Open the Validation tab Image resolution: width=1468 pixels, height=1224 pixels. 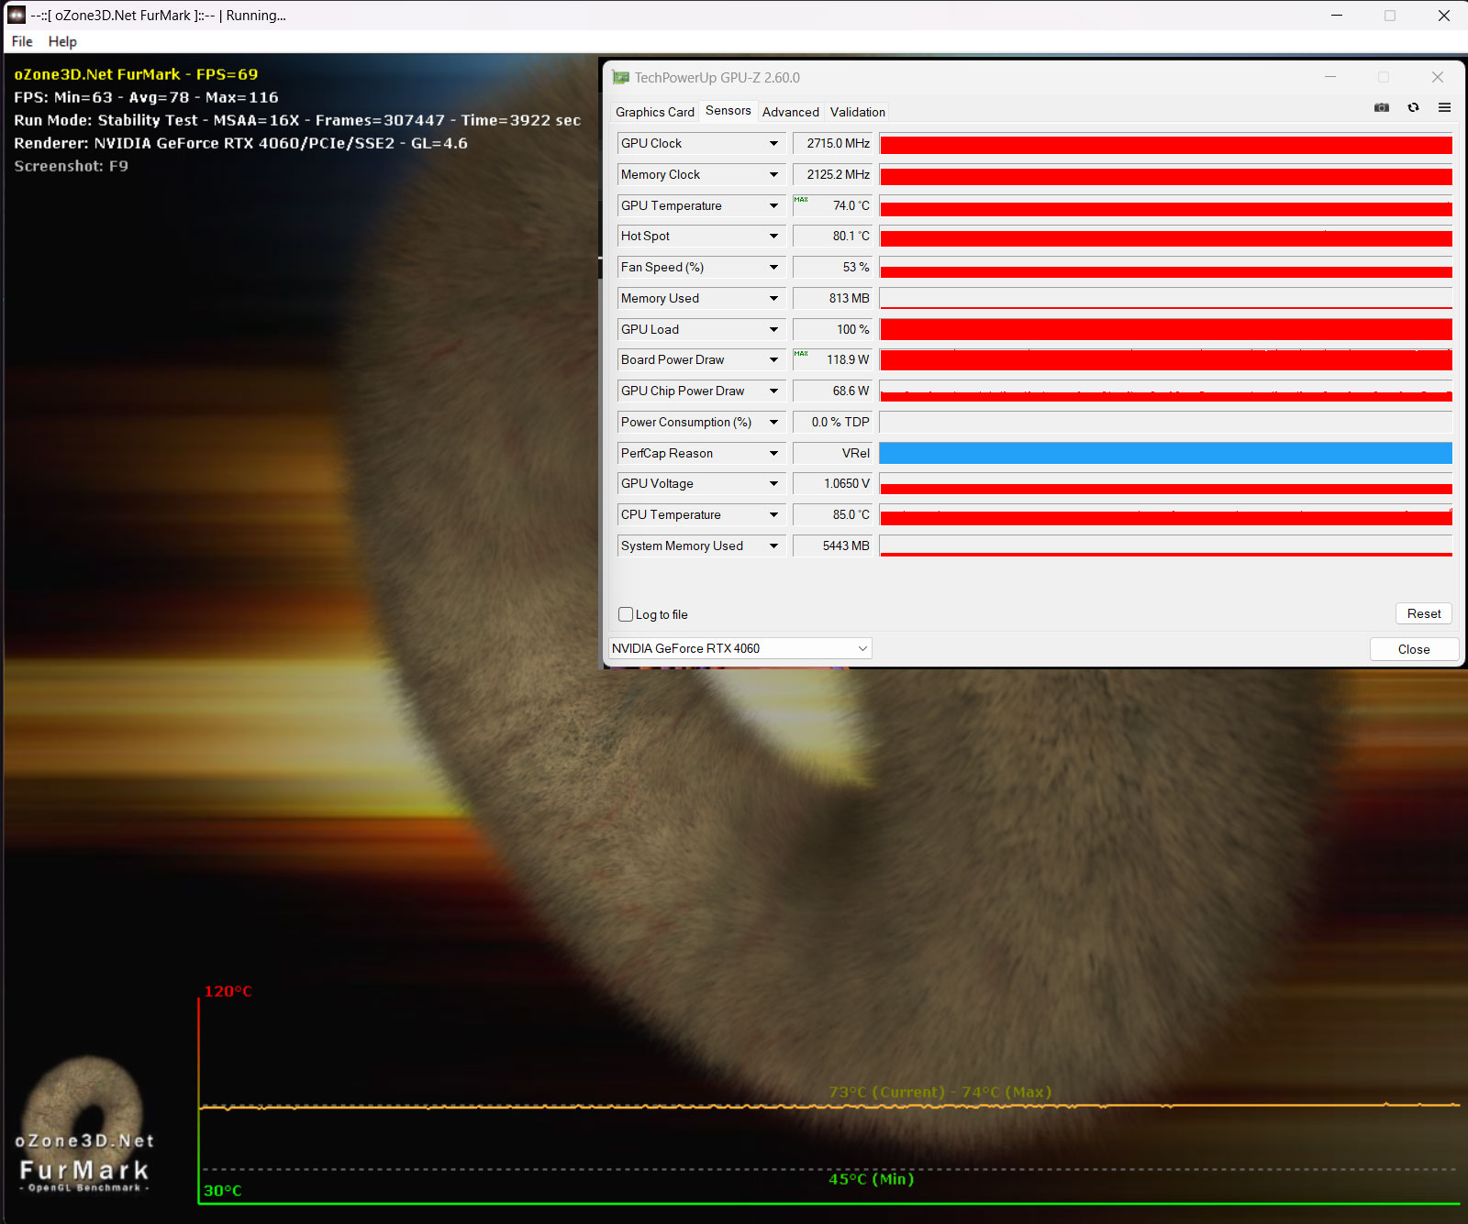click(858, 112)
